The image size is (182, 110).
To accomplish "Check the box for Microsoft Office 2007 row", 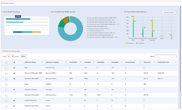I will point(7,79).
